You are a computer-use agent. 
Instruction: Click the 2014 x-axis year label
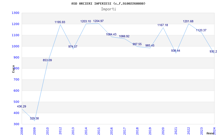click(86, 131)
